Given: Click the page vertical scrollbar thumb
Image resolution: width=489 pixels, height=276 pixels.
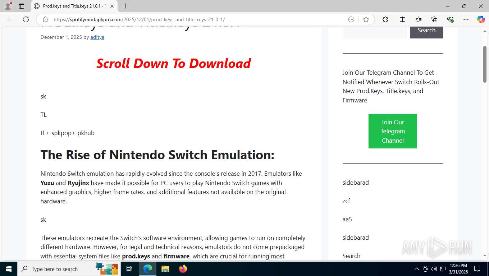Looking at the screenshot, I should coord(485,65).
